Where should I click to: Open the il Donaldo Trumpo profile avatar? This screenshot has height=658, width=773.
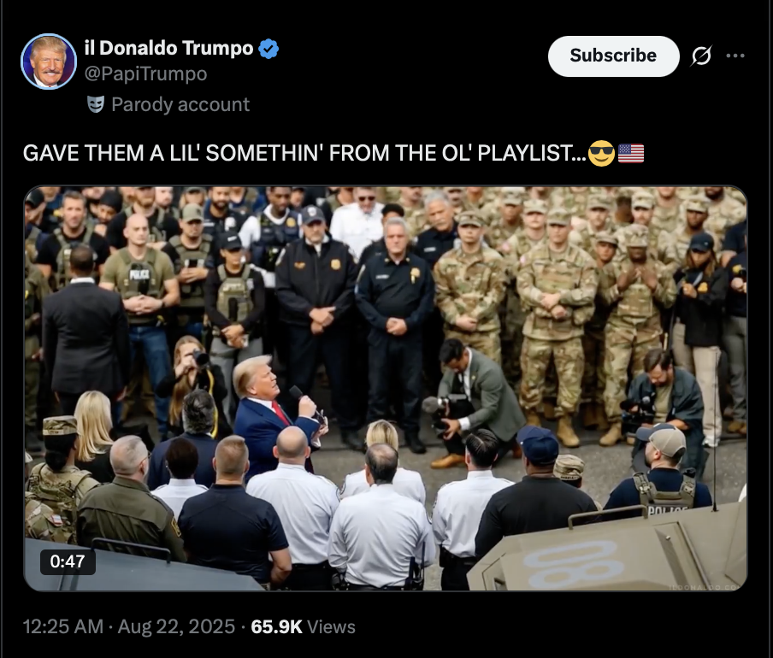point(49,62)
